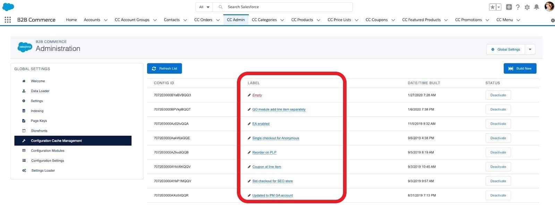Click the Settings gear icon in sidebar
The width and height of the screenshot is (555, 205).
pyautogui.click(x=24, y=101)
